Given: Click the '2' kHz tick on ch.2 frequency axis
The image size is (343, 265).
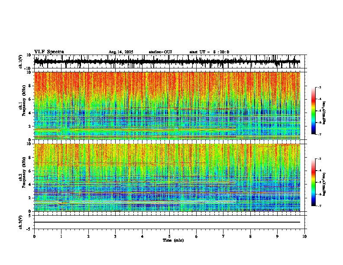Looking at the screenshot, I should [x=30, y=197].
